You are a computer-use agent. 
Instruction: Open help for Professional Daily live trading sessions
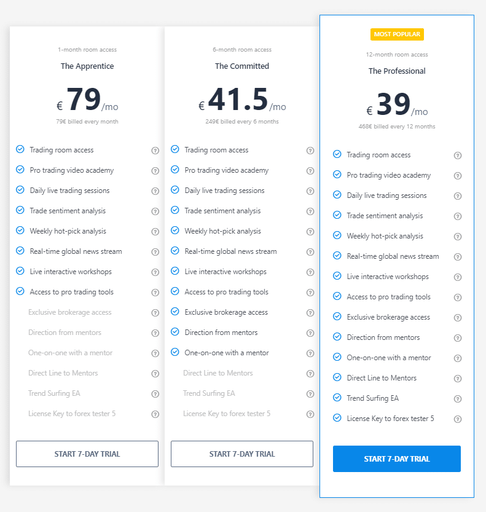(457, 196)
